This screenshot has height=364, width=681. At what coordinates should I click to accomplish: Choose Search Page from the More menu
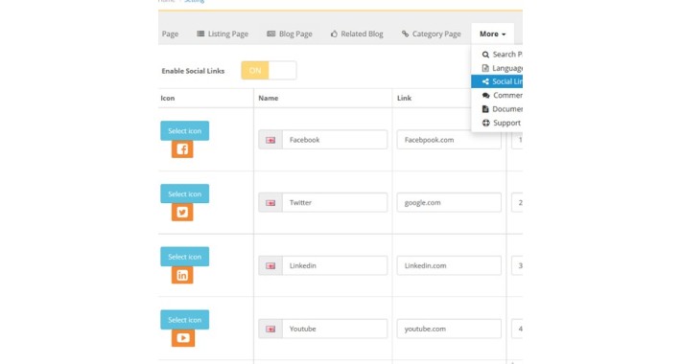coord(497,55)
